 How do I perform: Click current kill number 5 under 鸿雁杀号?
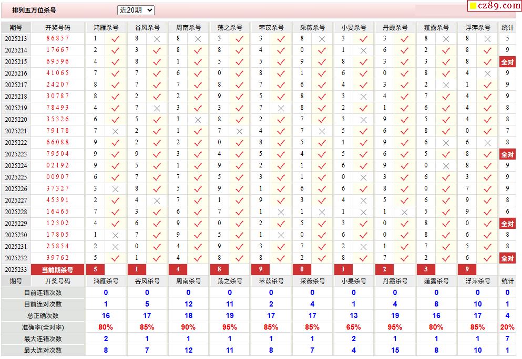pos(95,269)
